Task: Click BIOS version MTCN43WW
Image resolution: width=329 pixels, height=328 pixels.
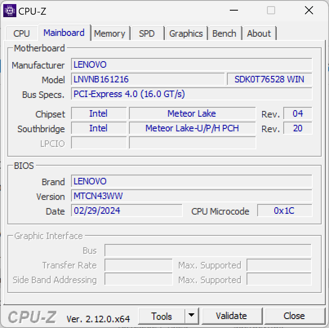Action: click(191, 196)
